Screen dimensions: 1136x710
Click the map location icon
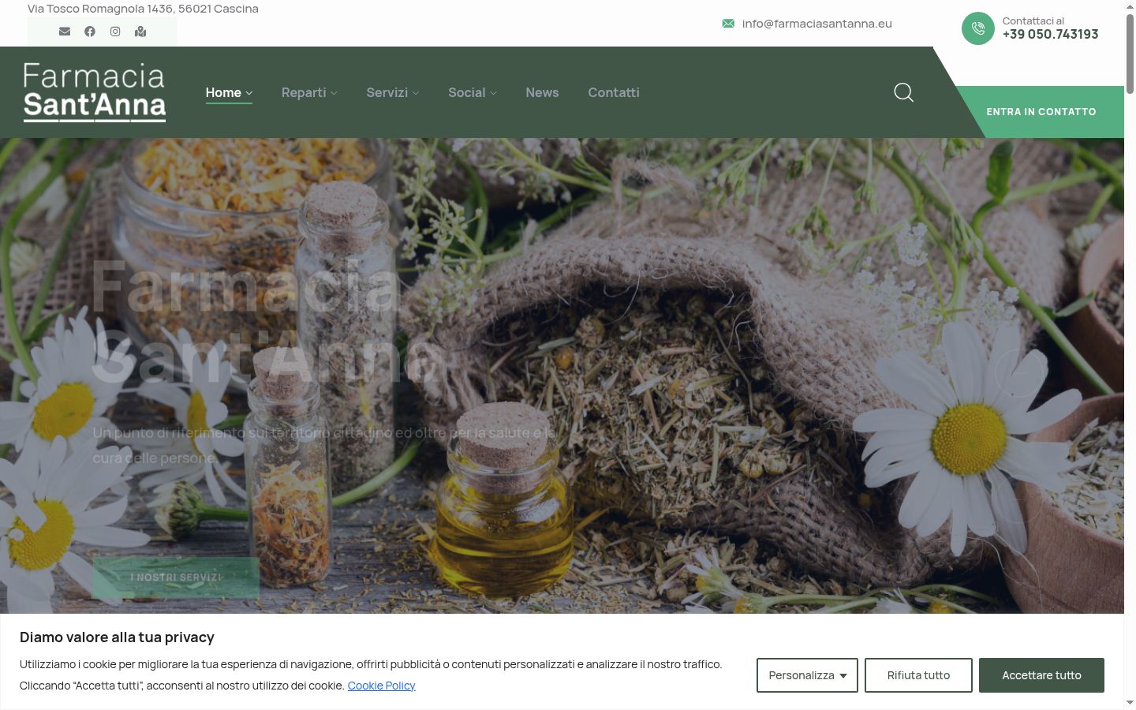click(140, 32)
